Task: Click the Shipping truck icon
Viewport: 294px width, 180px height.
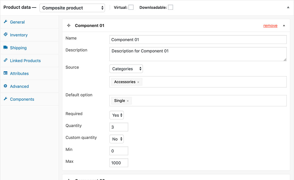Action: click(x=5, y=47)
